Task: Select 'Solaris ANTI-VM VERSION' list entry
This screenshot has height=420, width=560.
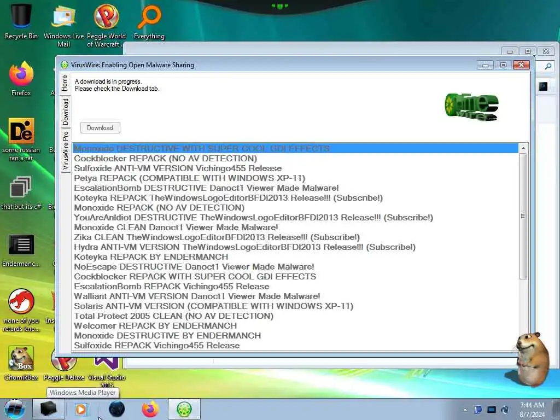Action: click(295, 306)
